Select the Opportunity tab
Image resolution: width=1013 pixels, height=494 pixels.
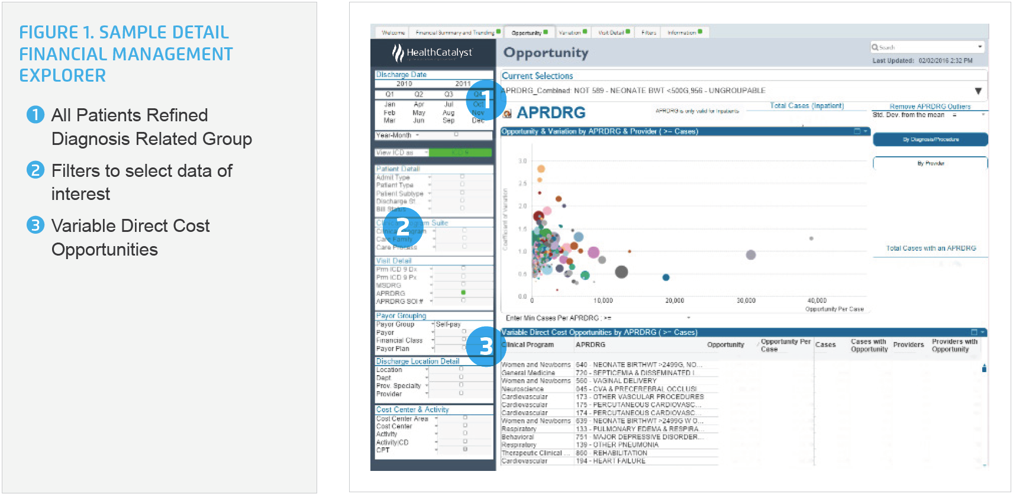click(x=529, y=33)
